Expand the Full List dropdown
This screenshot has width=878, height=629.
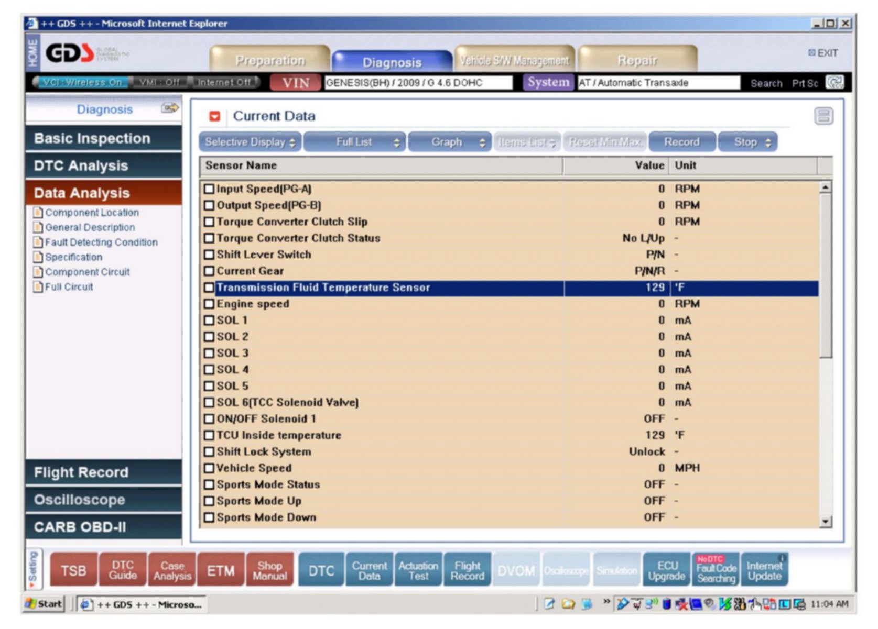(354, 142)
